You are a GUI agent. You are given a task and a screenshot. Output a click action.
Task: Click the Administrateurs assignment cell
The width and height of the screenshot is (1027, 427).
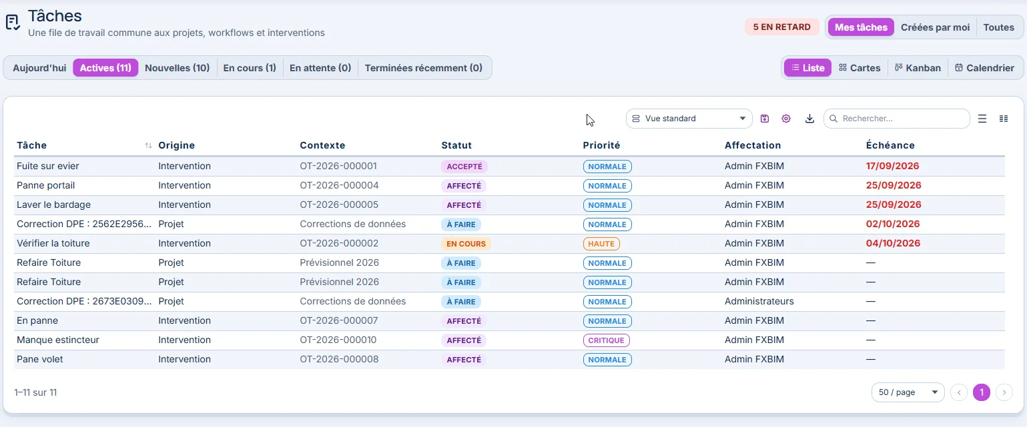(759, 301)
